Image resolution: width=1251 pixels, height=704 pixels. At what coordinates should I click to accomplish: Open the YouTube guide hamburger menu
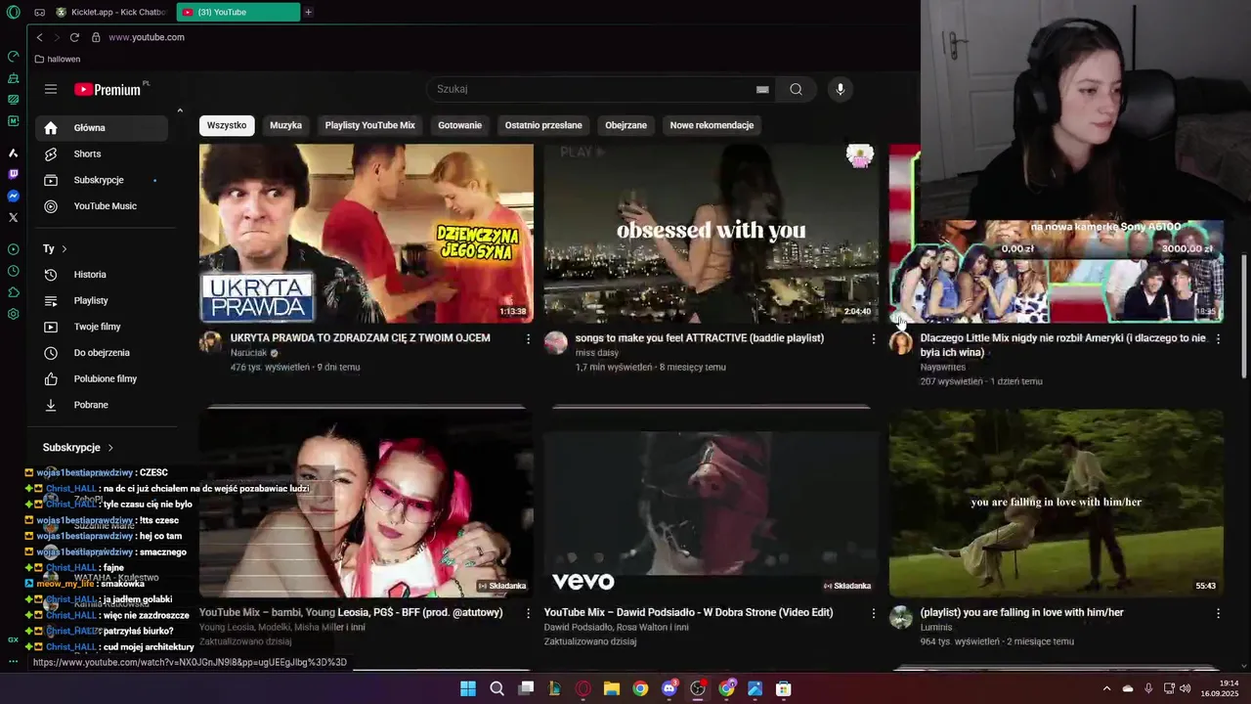pos(51,89)
